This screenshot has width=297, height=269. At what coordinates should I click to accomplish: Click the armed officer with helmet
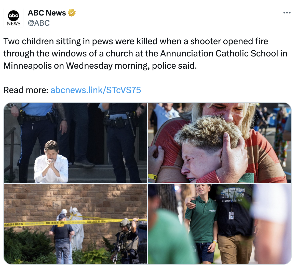click(x=127, y=241)
